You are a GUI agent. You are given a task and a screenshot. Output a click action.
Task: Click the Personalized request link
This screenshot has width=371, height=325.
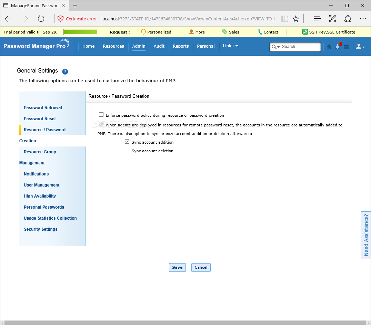pos(159,32)
